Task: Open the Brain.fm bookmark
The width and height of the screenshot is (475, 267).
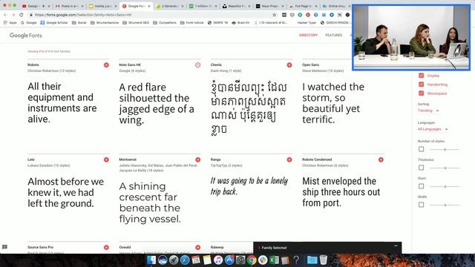Action: coord(240,23)
